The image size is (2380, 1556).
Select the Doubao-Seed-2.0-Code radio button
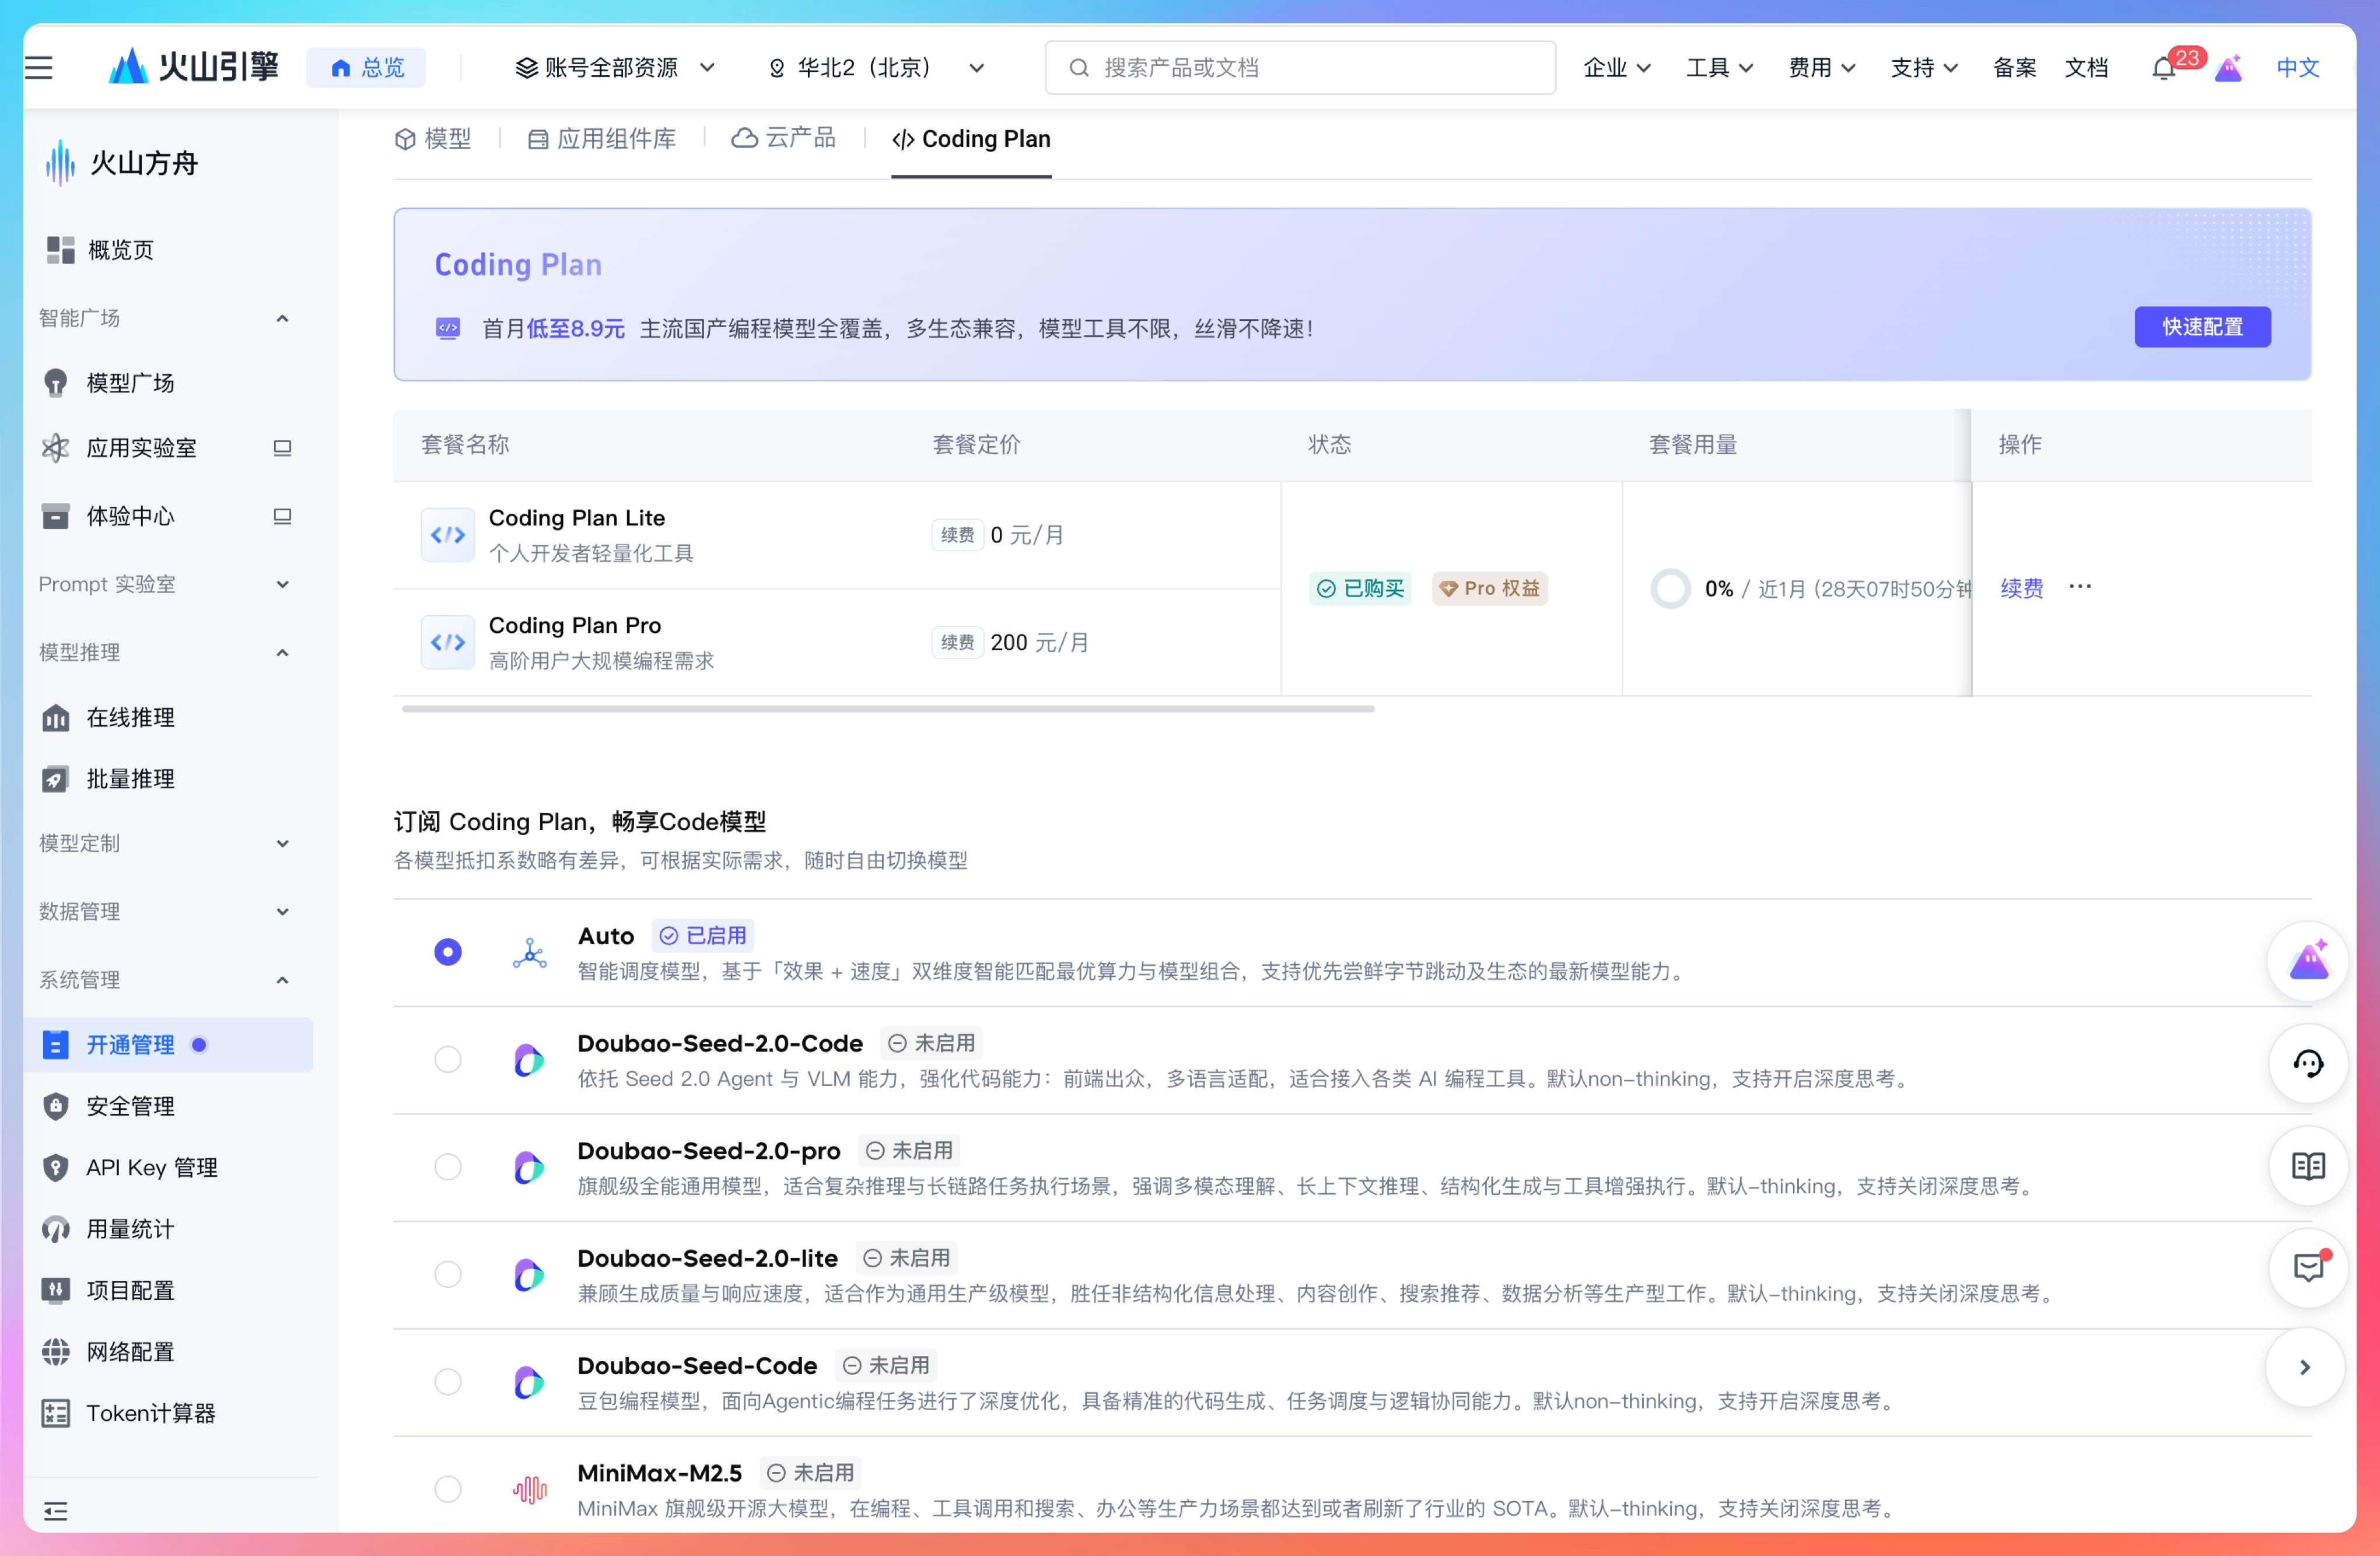point(448,1059)
